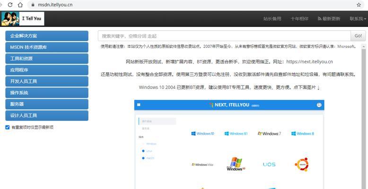
Task: Expand the 工具和资源 panel
Action: tap(47, 59)
